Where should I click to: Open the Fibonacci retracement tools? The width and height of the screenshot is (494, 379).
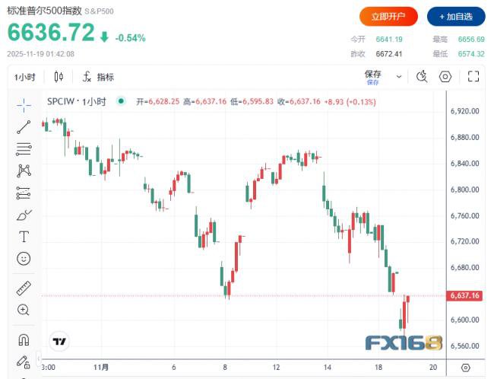pyautogui.click(x=24, y=148)
